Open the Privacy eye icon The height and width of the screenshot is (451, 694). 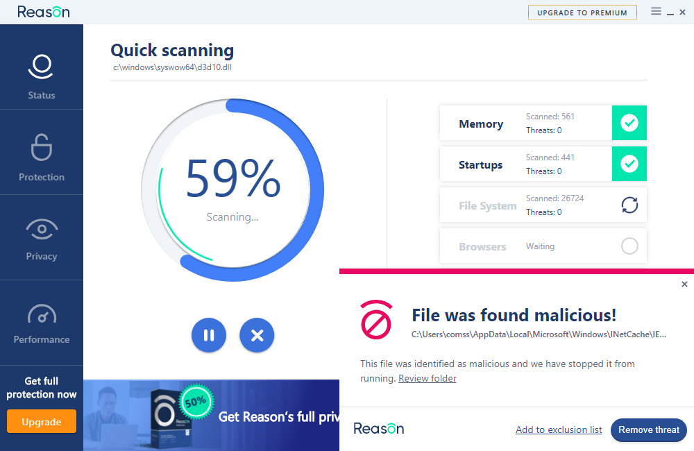(x=42, y=229)
